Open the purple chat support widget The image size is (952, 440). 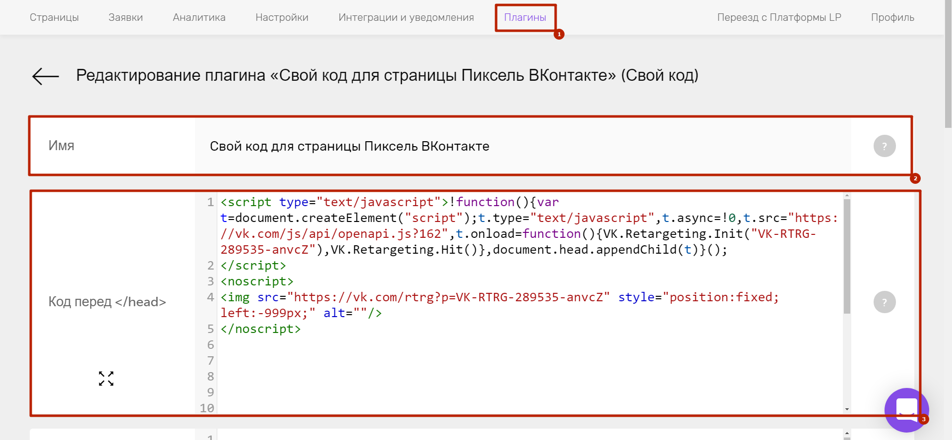coord(906,410)
